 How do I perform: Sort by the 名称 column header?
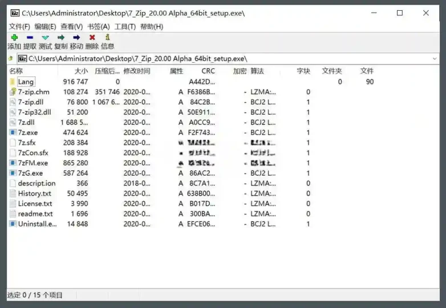tap(16, 71)
